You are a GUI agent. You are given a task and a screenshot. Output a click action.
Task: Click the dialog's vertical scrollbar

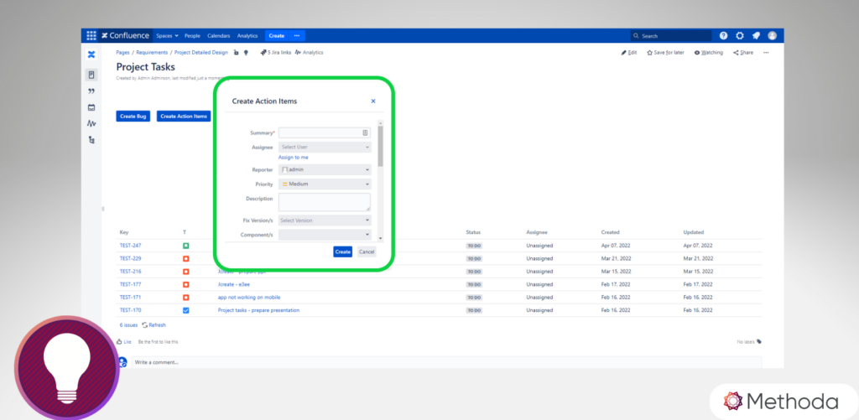click(380, 147)
